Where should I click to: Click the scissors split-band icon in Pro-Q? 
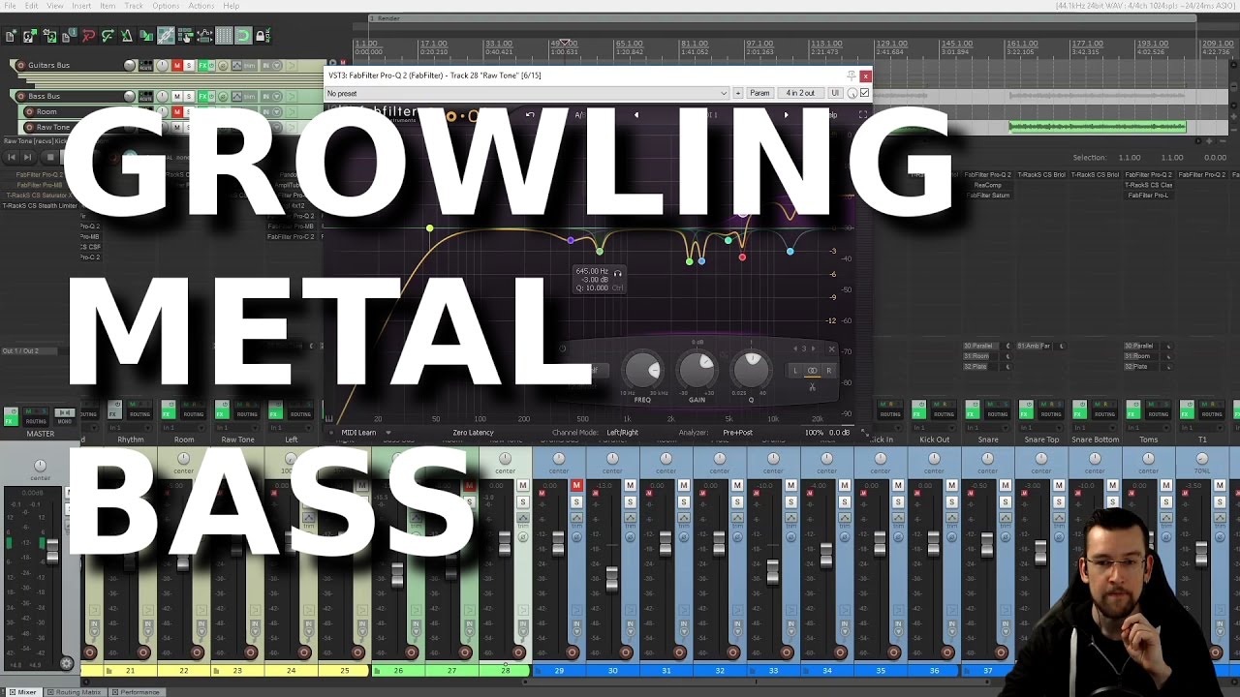tap(813, 386)
